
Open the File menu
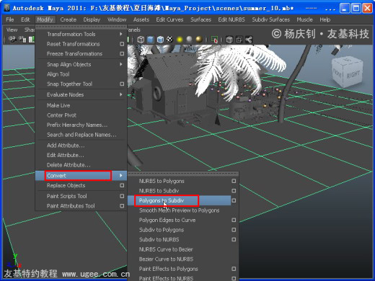[x=10, y=19]
